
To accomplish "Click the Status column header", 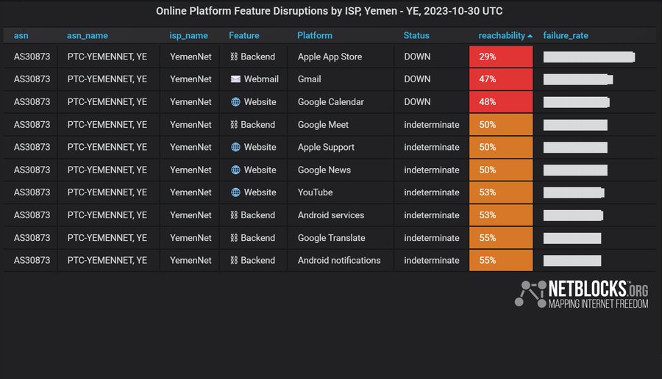I will [416, 35].
